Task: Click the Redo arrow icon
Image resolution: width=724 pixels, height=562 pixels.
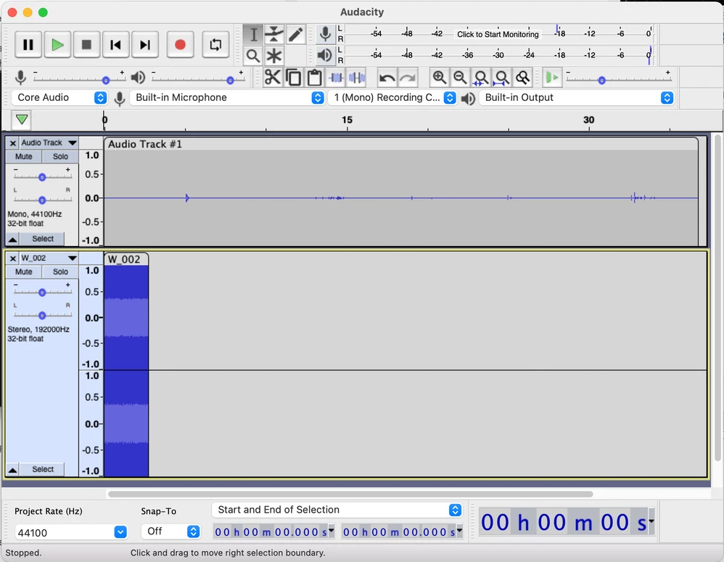Action: [x=408, y=78]
